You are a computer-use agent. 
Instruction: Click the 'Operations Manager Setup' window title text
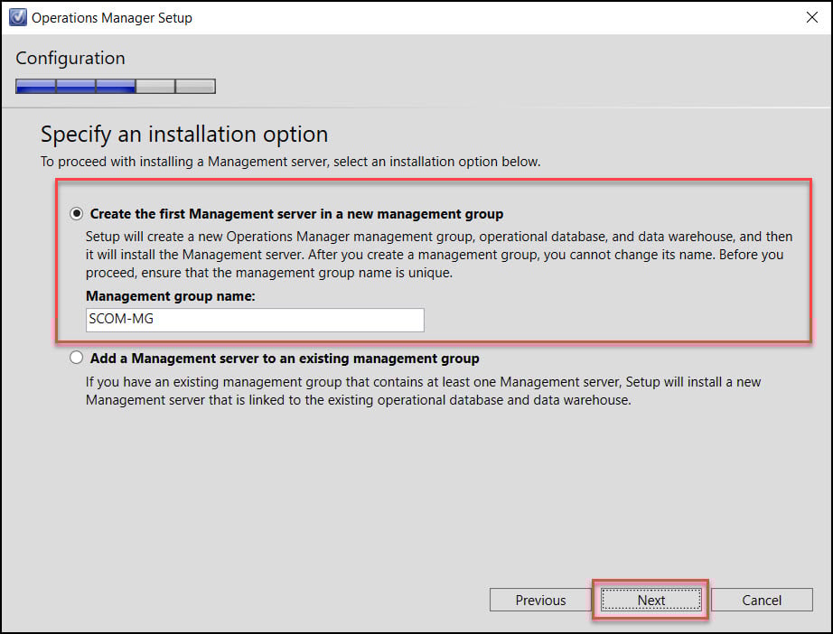tap(111, 18)
